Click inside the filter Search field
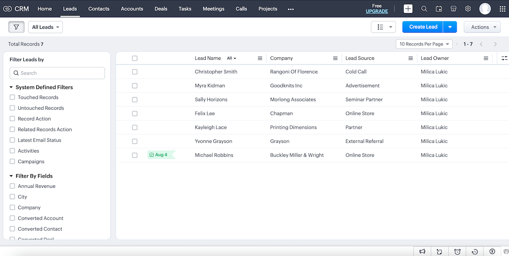Screen dimensions: 509x256 click(57, 73)
